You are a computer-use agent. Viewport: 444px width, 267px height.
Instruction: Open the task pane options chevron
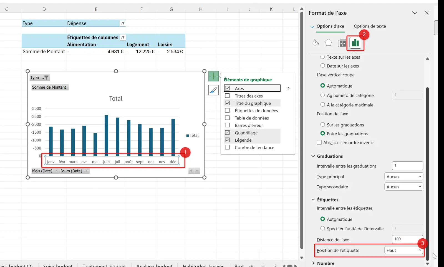click(x=415, y=13)
